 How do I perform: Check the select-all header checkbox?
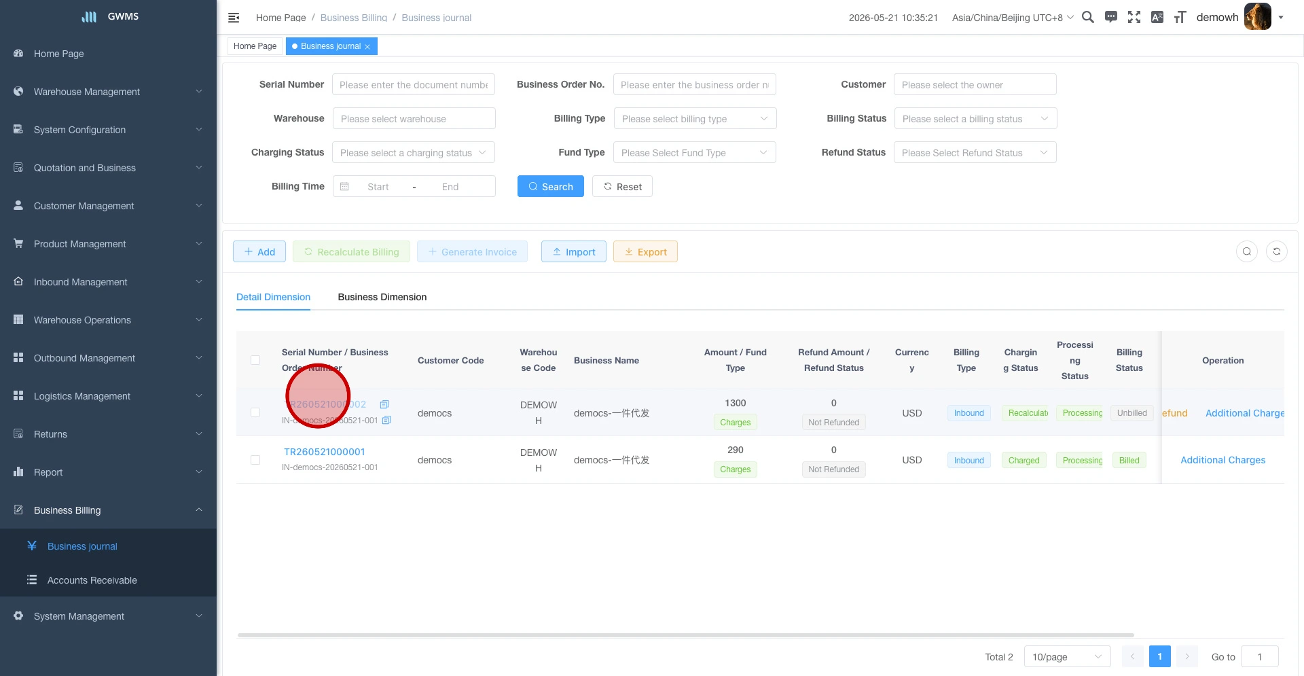point(255,360)
